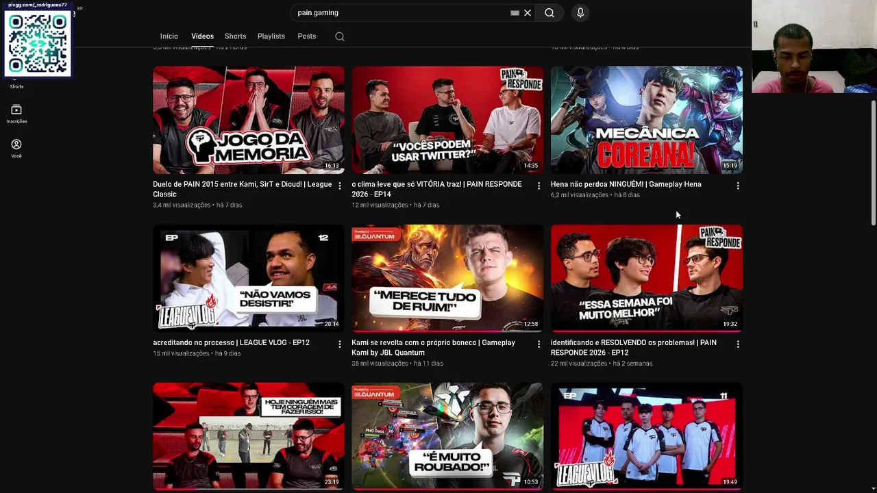Open the on-screen keyboard icon in search box
Image resolution: width=877 pixels, height=493 pixels.
515,13
